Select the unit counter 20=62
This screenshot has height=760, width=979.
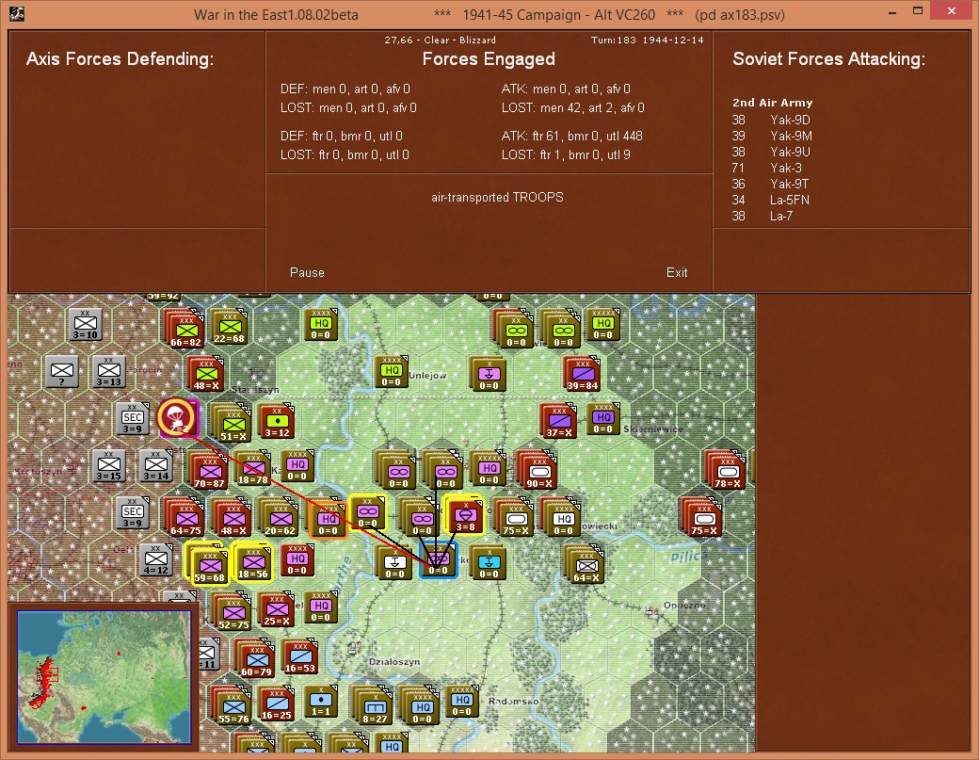tap(280, 518)
